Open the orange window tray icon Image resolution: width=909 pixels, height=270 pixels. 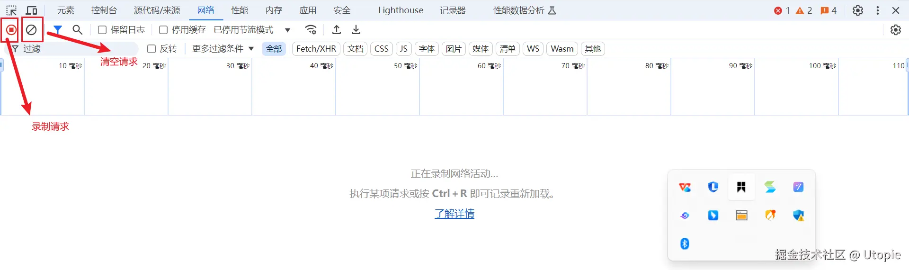click(741, 216)
